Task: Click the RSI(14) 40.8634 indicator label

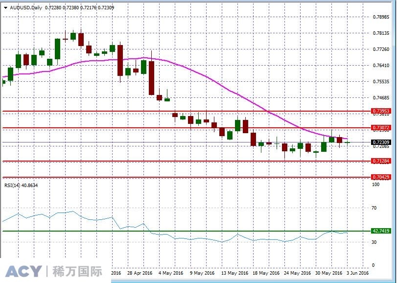Action: pos(21,185)
